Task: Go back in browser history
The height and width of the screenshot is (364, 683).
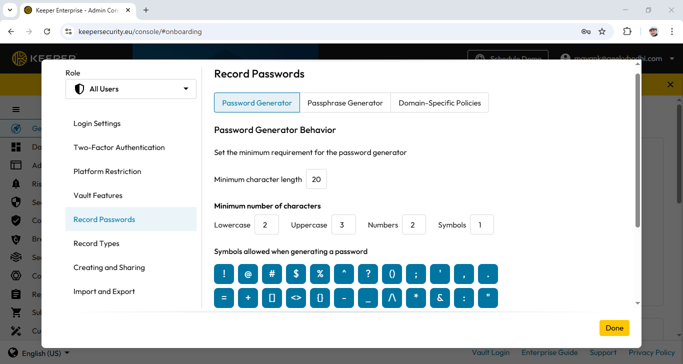Action: tap(11, 31)
